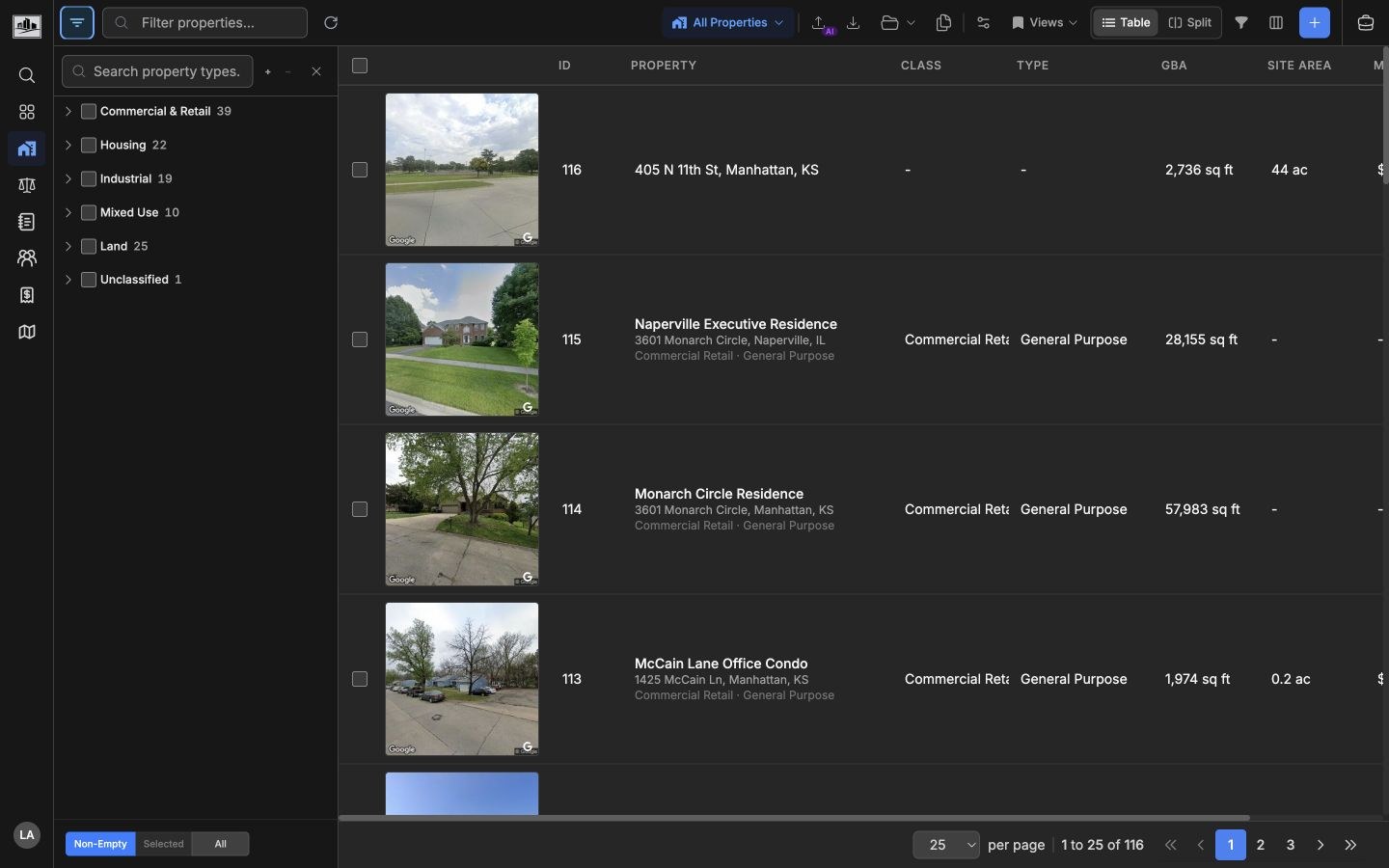Select the row checkbox for ID 114
1389x868 pixels.
click(x=360, y=509)
